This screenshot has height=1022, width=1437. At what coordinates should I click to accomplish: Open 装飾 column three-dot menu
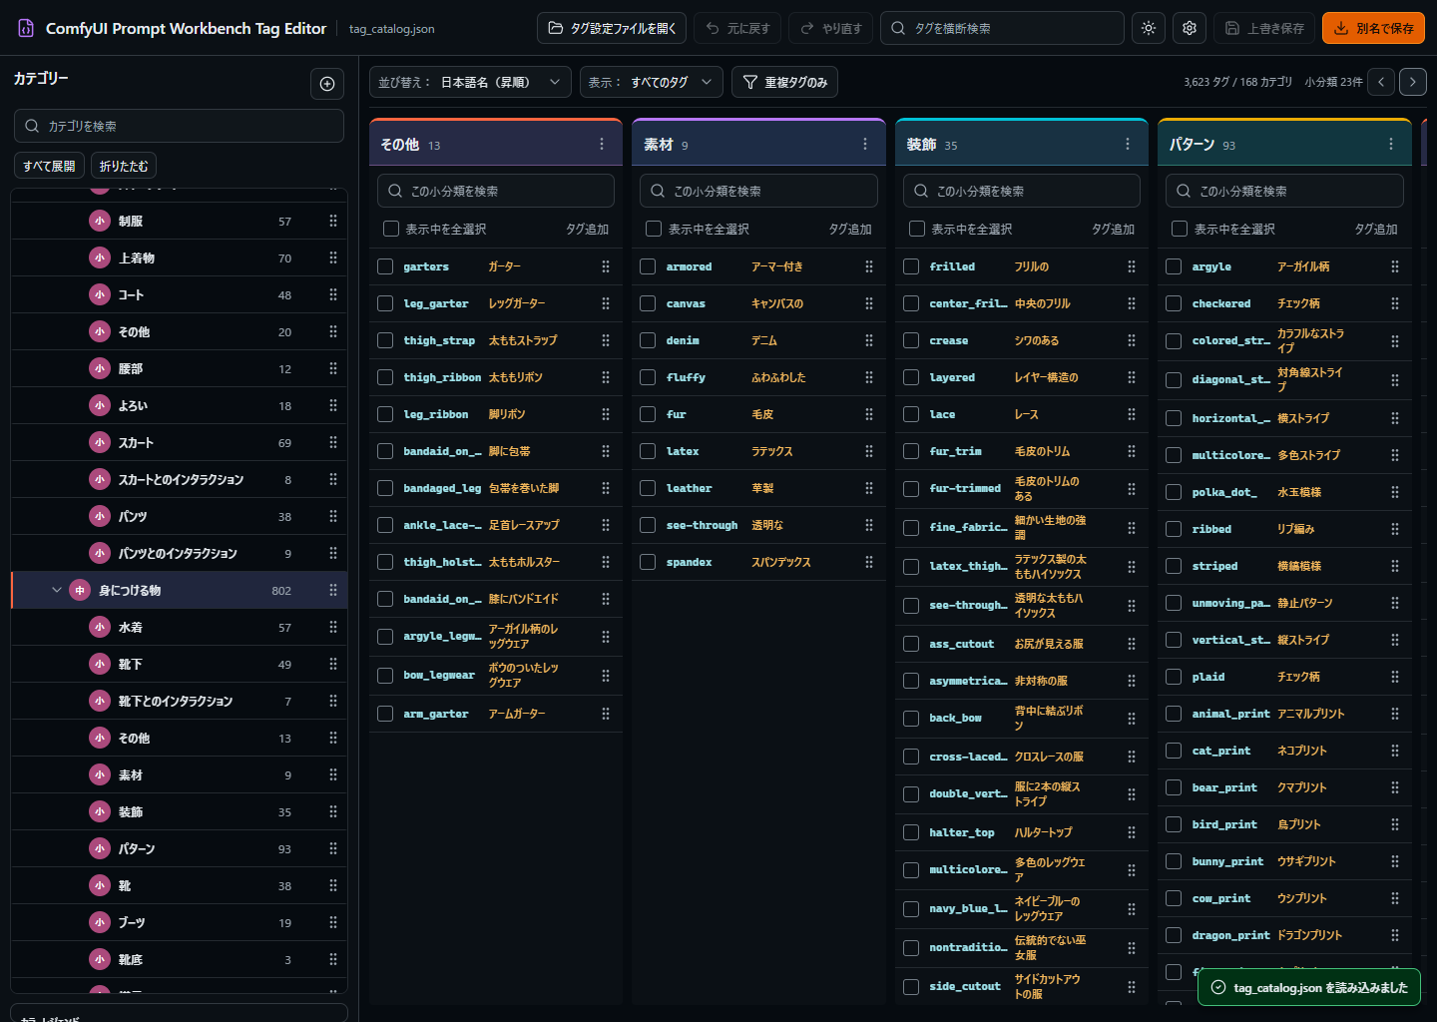click(1128, 145)
